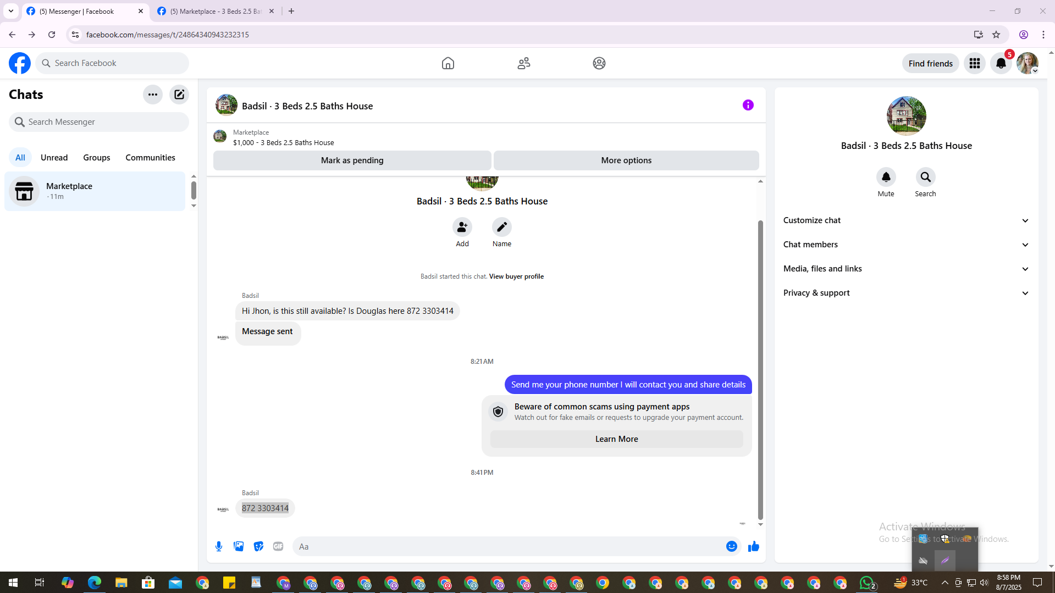Reload the page with refresh icon

(x=52, y=35)
